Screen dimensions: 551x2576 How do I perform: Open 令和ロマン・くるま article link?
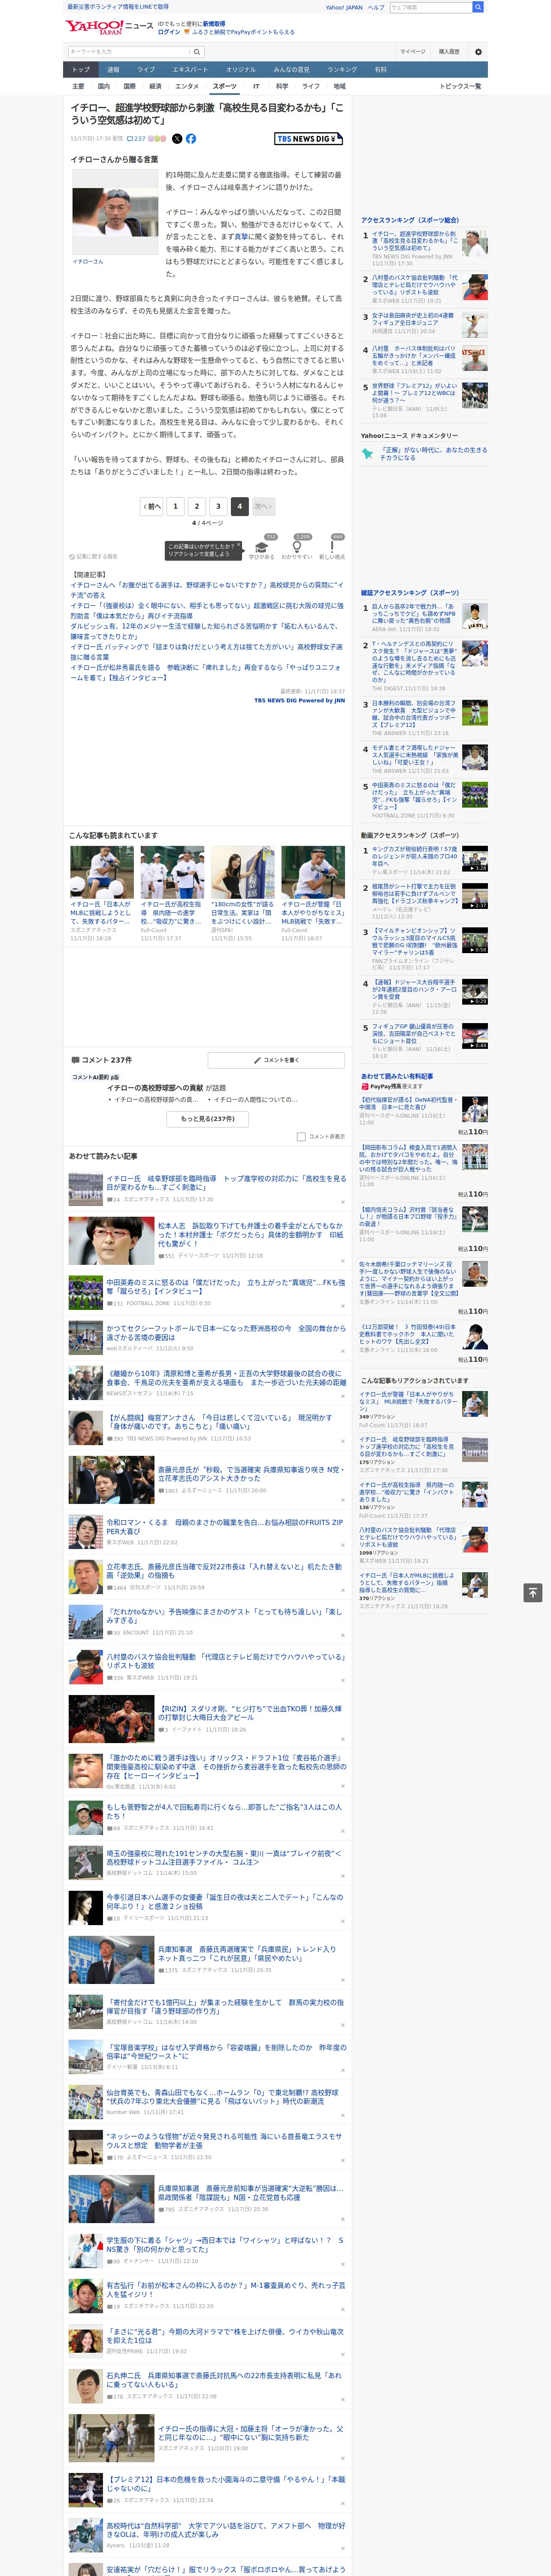pos(225,1527)
